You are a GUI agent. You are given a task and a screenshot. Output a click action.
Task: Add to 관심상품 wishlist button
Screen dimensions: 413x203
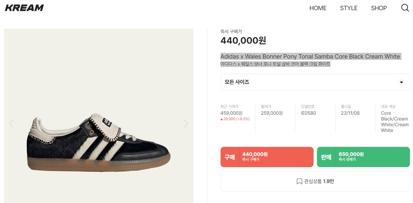tap(315, 181)
